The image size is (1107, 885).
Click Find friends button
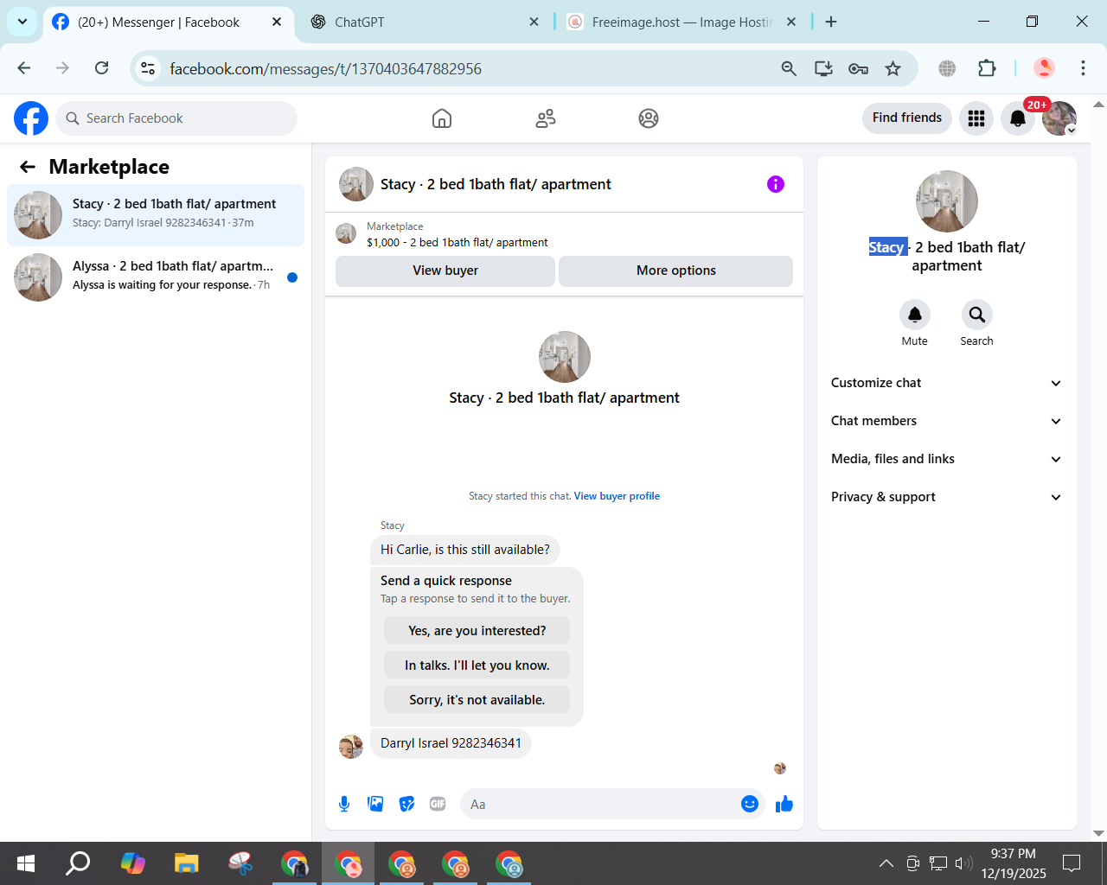(x=907, y=118)
